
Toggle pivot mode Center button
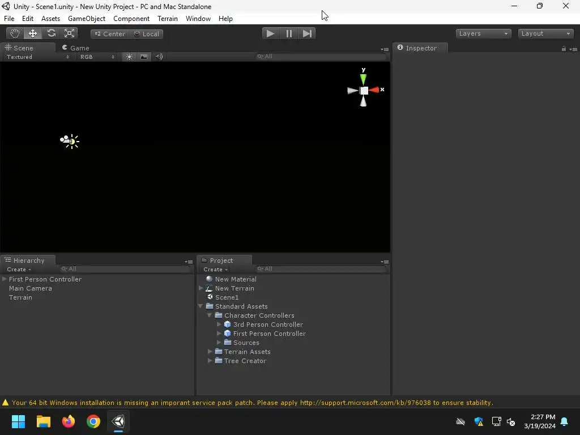point(110,33)
